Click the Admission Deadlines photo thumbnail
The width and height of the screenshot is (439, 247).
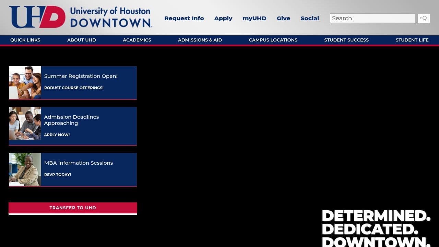[x=25, y=123]
